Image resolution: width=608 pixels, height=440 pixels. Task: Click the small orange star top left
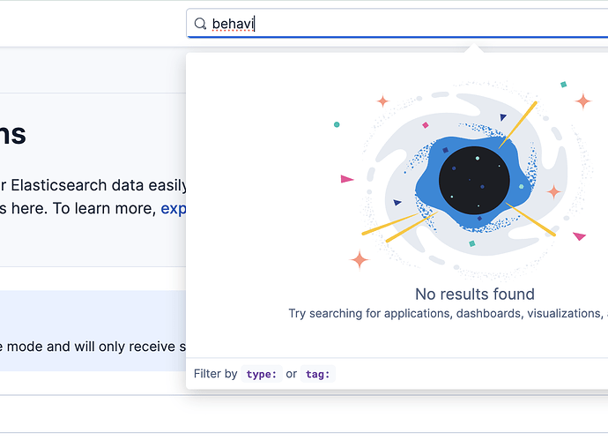(382, 101)
